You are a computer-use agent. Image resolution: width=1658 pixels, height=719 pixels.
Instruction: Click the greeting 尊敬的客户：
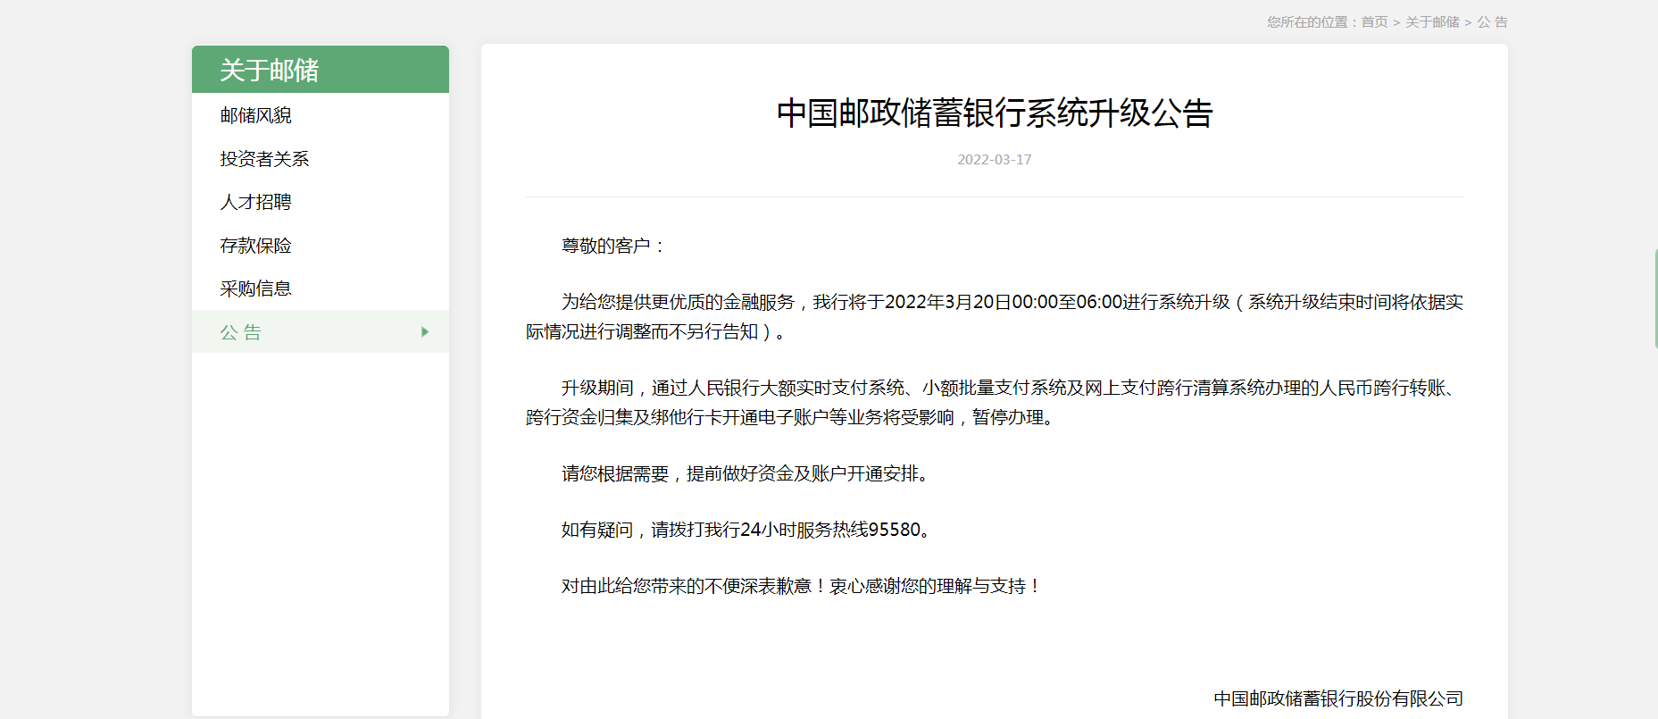coord(614,246)
